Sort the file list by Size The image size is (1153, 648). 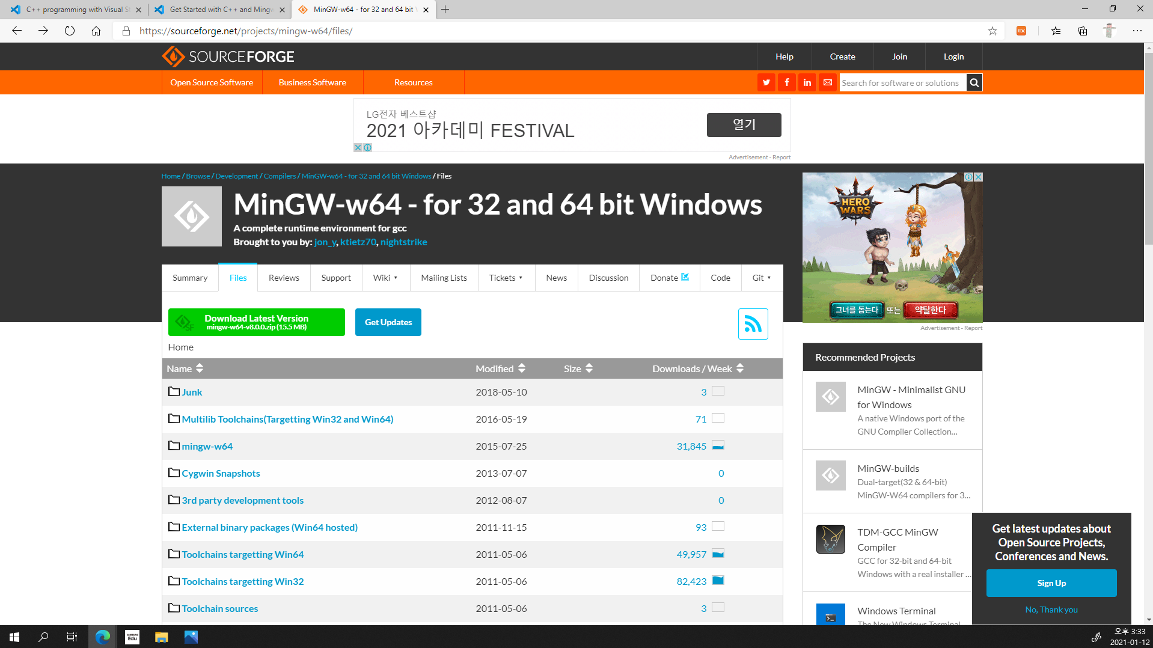pyautogui.click(x=578, y=368)
